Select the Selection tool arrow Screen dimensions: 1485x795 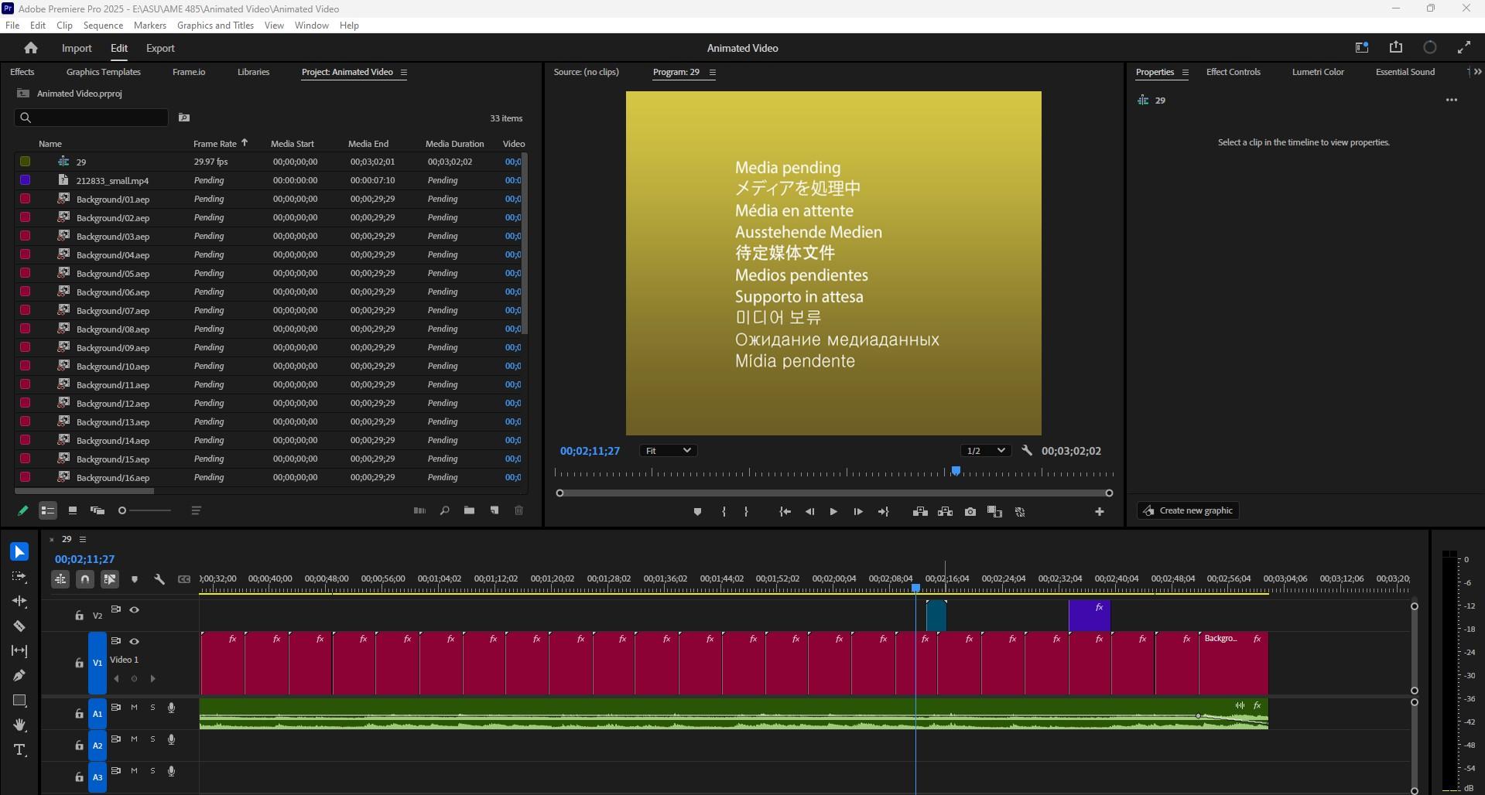coord(19,551)
